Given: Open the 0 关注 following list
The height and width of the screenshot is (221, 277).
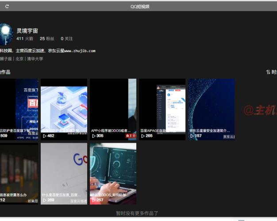Looking at the screenshot, I should (x=67, y=38).
